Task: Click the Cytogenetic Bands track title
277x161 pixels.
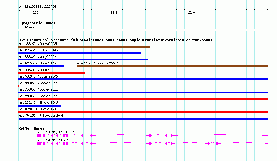Action: pyautogui.click(x=37, y=23)
